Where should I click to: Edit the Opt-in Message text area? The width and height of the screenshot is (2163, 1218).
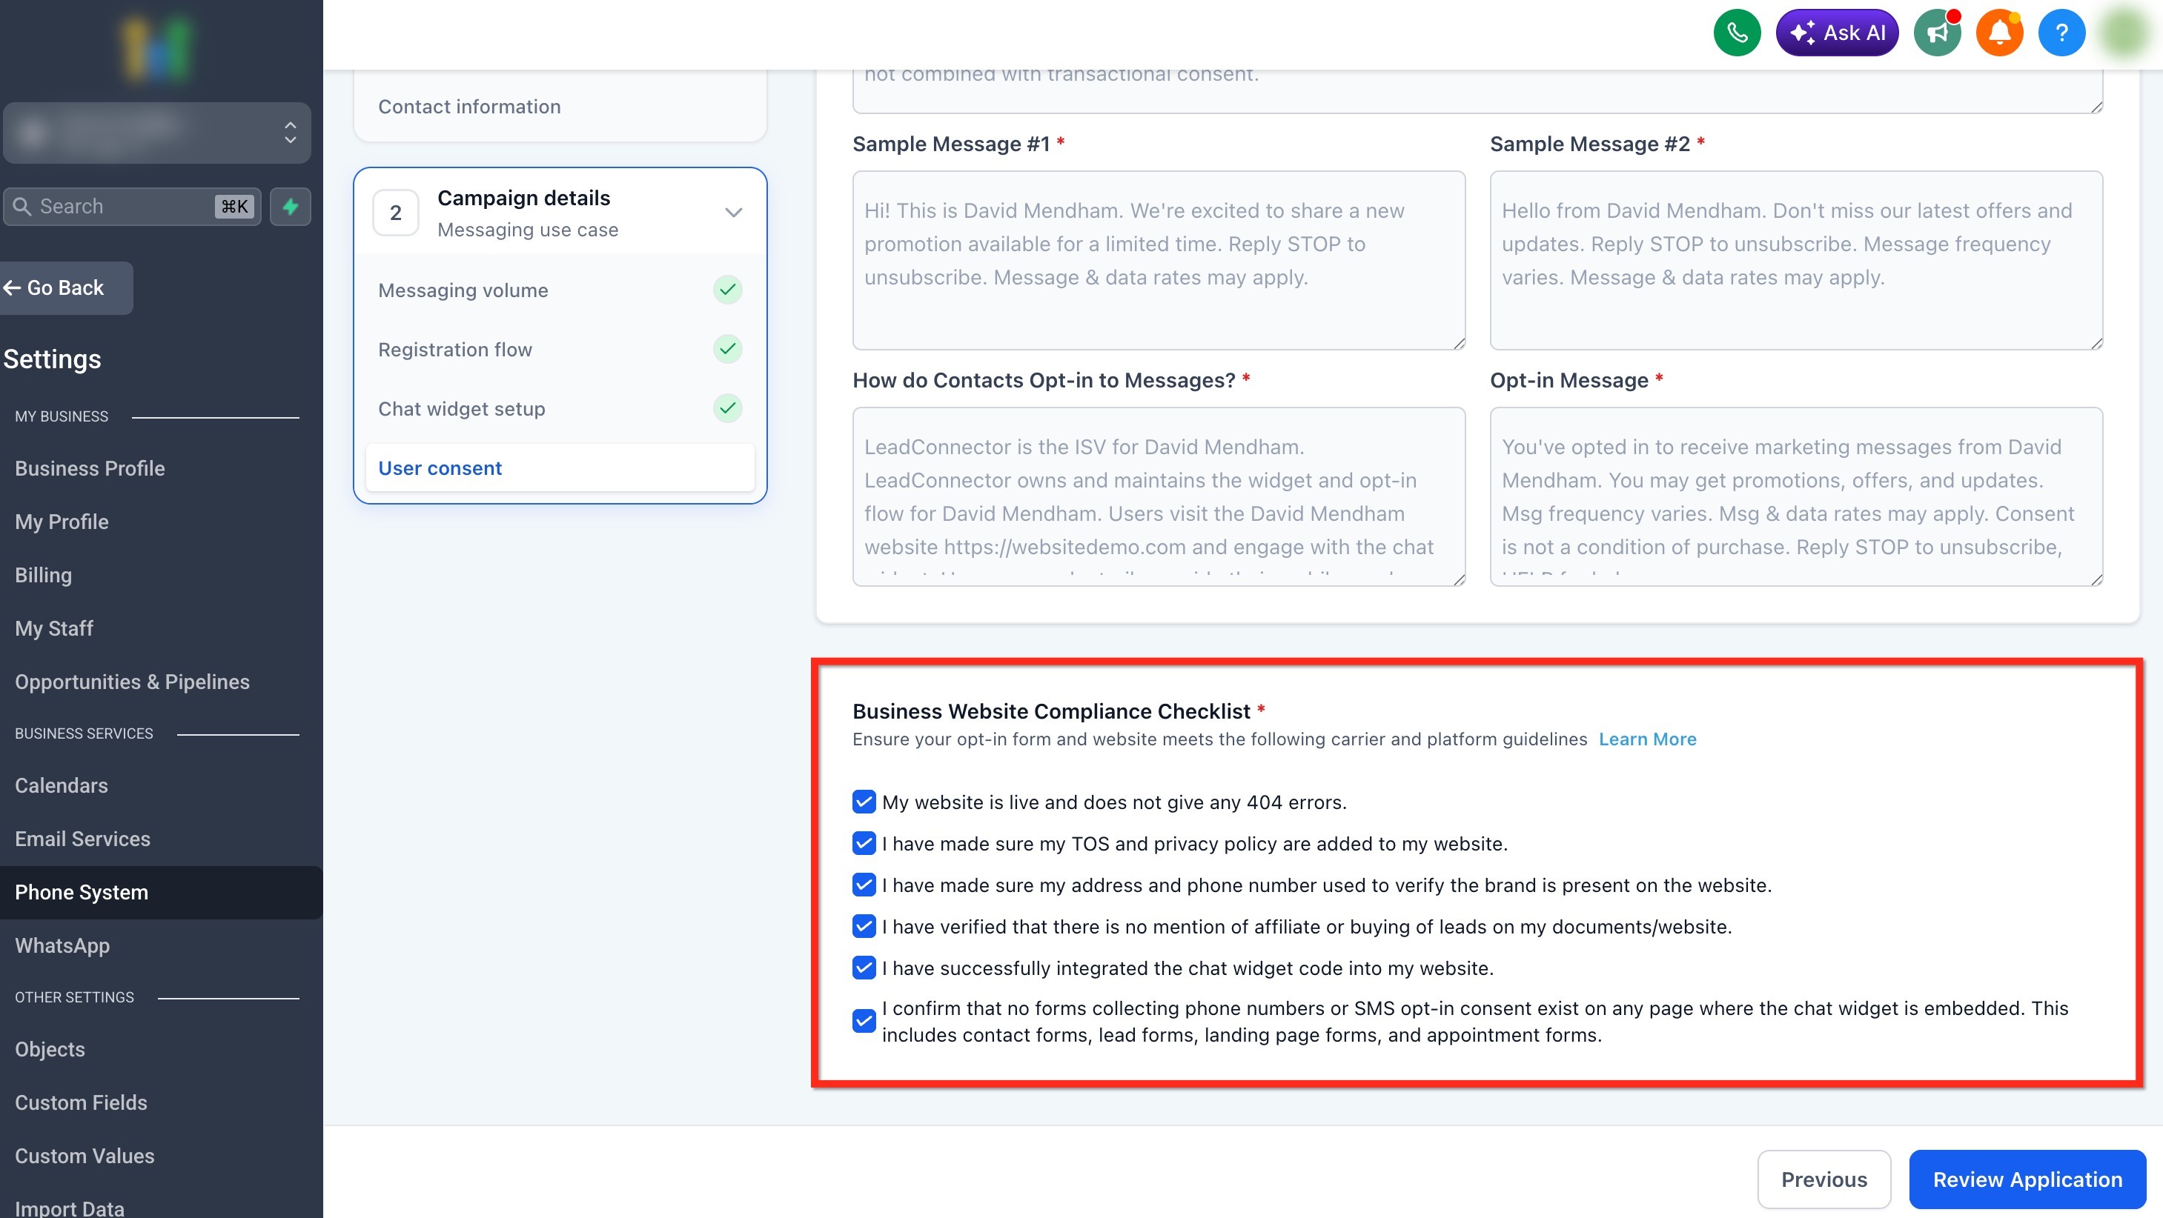click(1796, 496)
